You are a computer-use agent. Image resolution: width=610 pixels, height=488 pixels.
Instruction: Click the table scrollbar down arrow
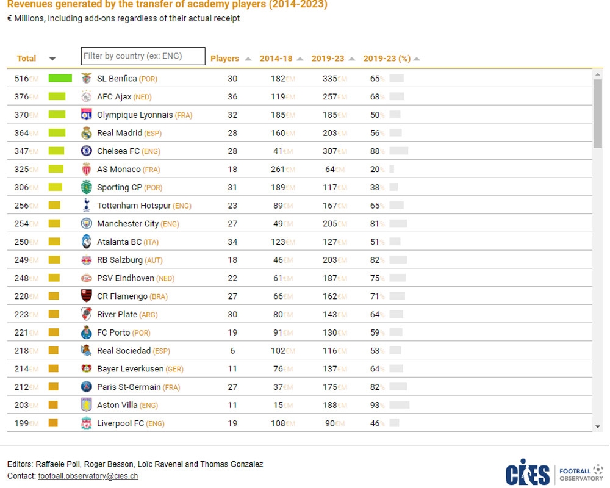pyautogui.click(x=598, y=427)
